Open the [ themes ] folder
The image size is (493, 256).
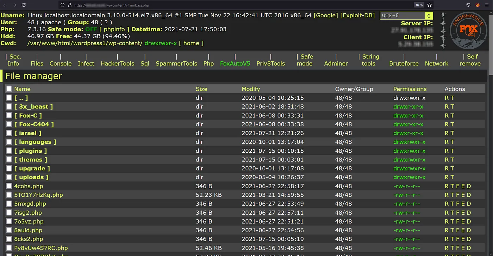pyautogui.click(x=31, y=159)
